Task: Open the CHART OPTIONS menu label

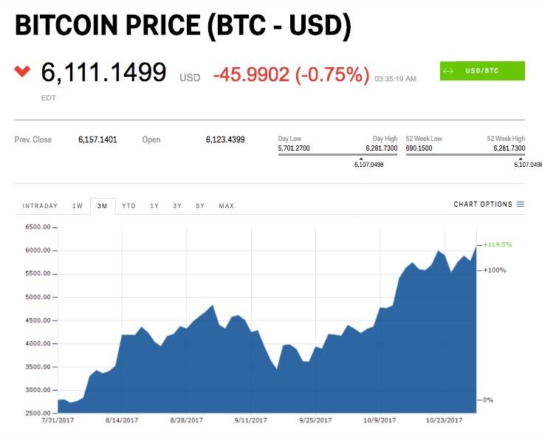Action: click(x=482, y=204)
